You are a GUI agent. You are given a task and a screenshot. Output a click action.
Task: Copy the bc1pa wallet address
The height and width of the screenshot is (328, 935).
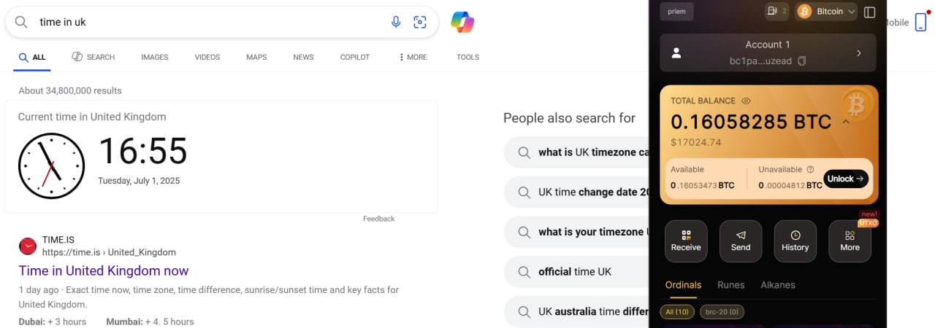pyautogui.click(x=802, y=61)
